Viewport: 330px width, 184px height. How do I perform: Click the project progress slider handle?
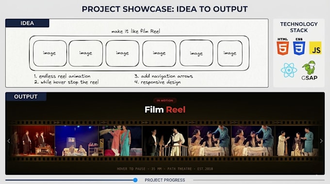pyautogui.click(x=135, y=180)
